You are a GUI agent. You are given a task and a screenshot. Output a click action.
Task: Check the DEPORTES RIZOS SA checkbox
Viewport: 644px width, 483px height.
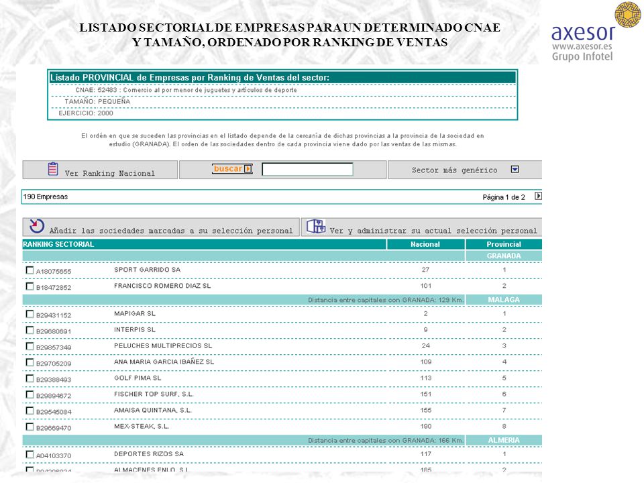point(30,454)
